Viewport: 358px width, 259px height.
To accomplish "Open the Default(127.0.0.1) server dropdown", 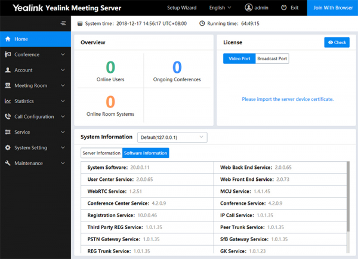I will [172, 137].
